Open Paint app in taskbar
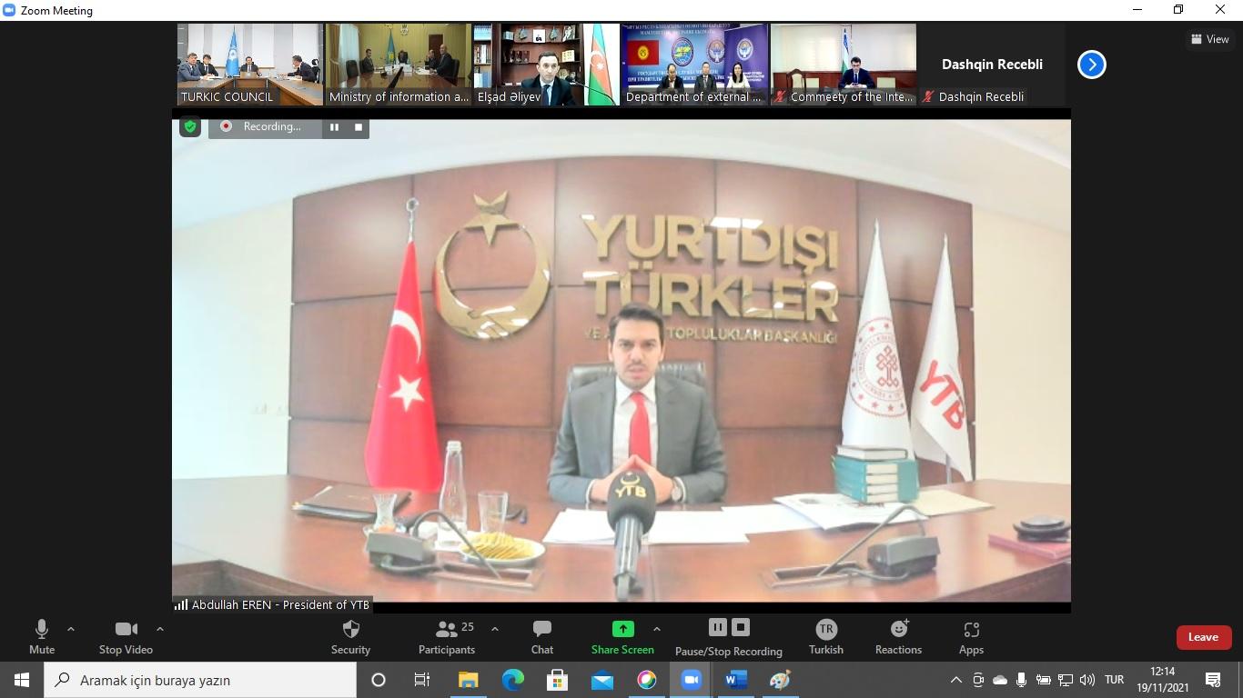Viewport: 1243px width, 698px height. (781, 680)
